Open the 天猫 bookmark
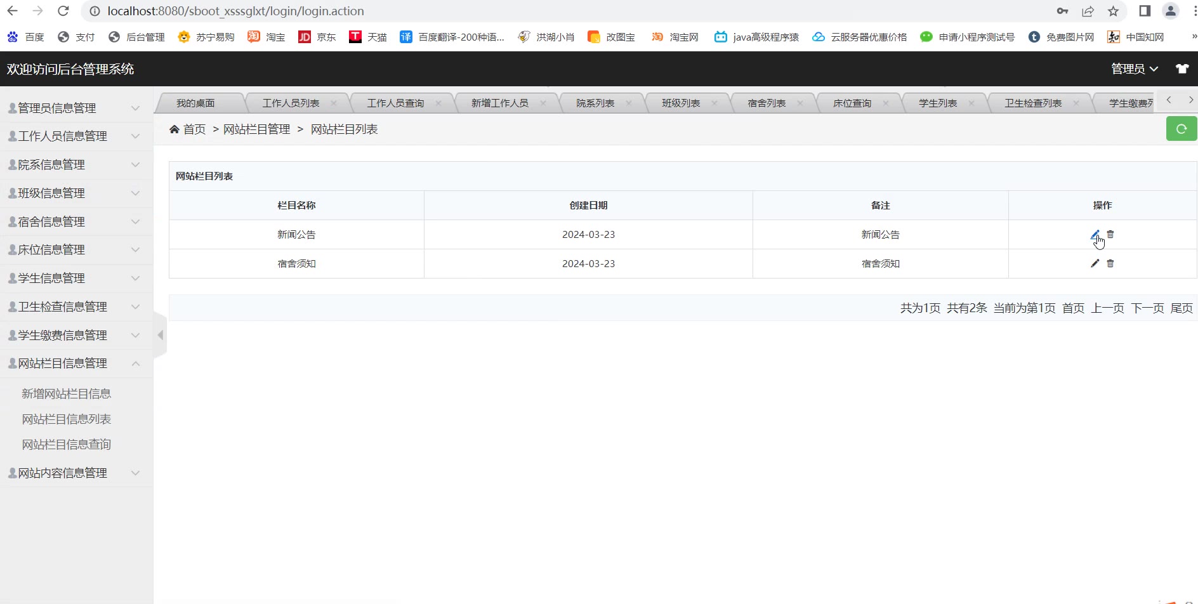Viewport: 1198px width, 604px height. tap(368, 37)
